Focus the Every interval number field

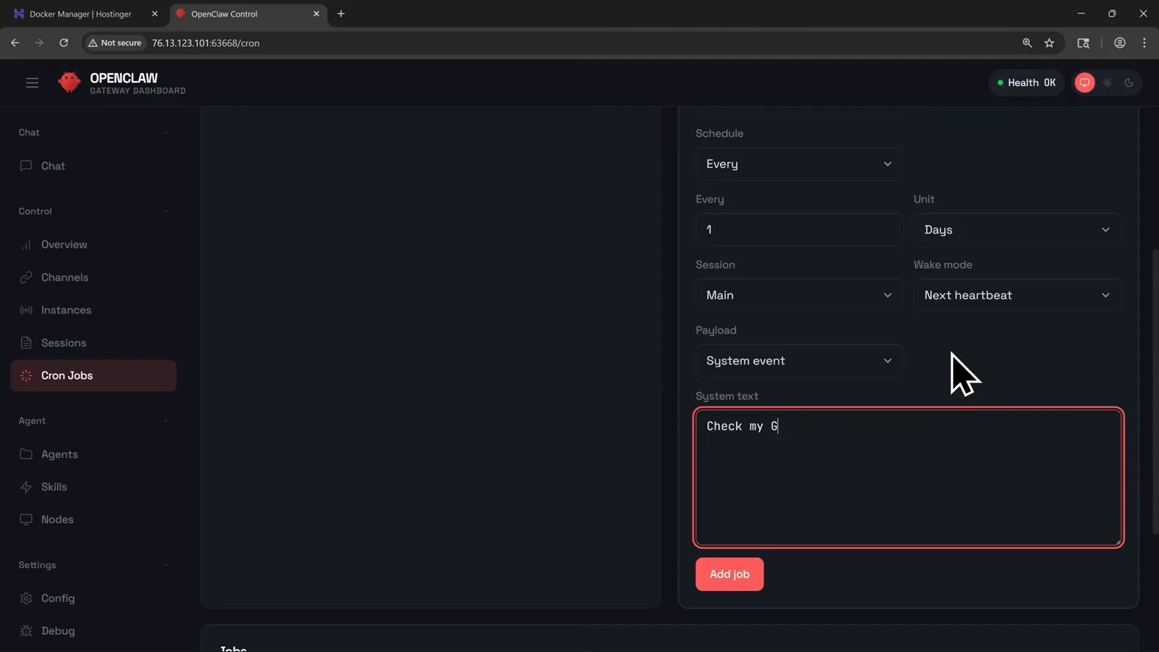tap(799, 230)
